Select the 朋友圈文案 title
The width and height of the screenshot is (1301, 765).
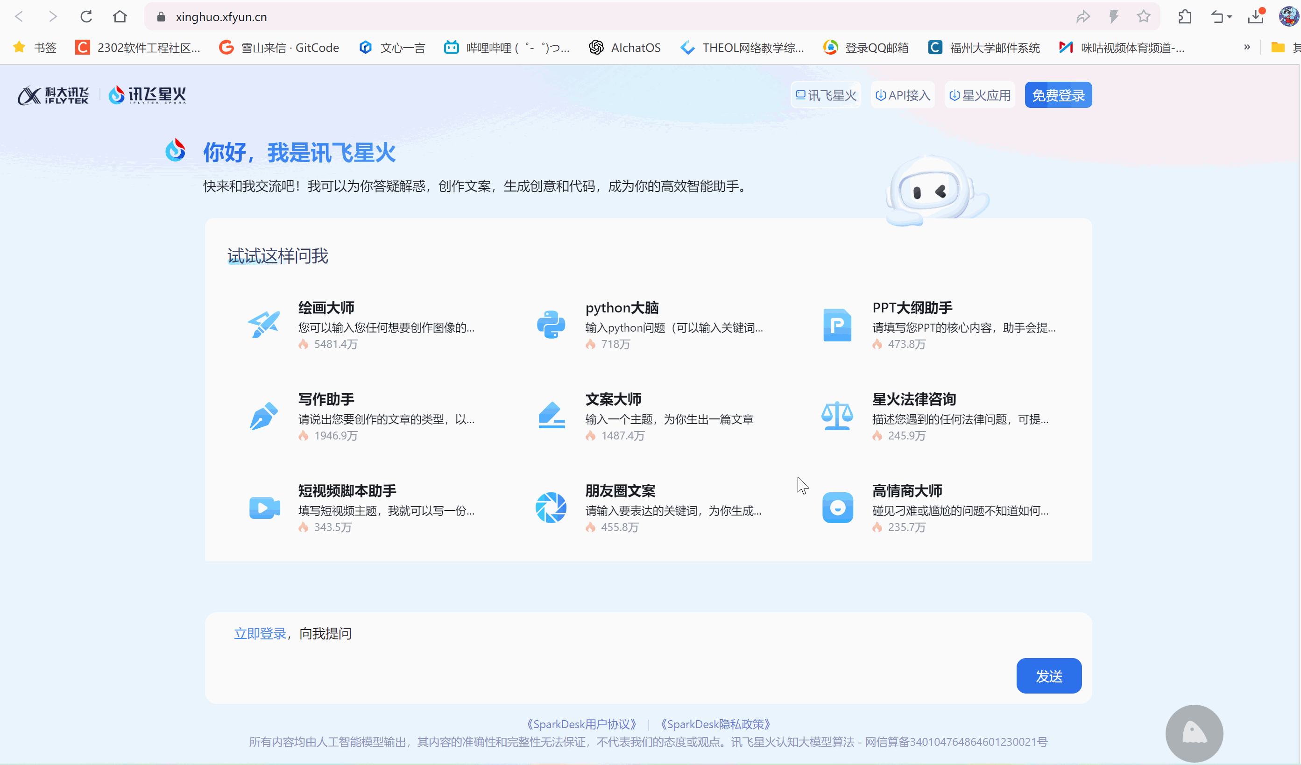[x=620, y=490]
